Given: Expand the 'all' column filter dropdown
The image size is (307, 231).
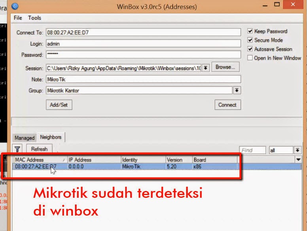Looking at the screenshot, I should 298,150.
